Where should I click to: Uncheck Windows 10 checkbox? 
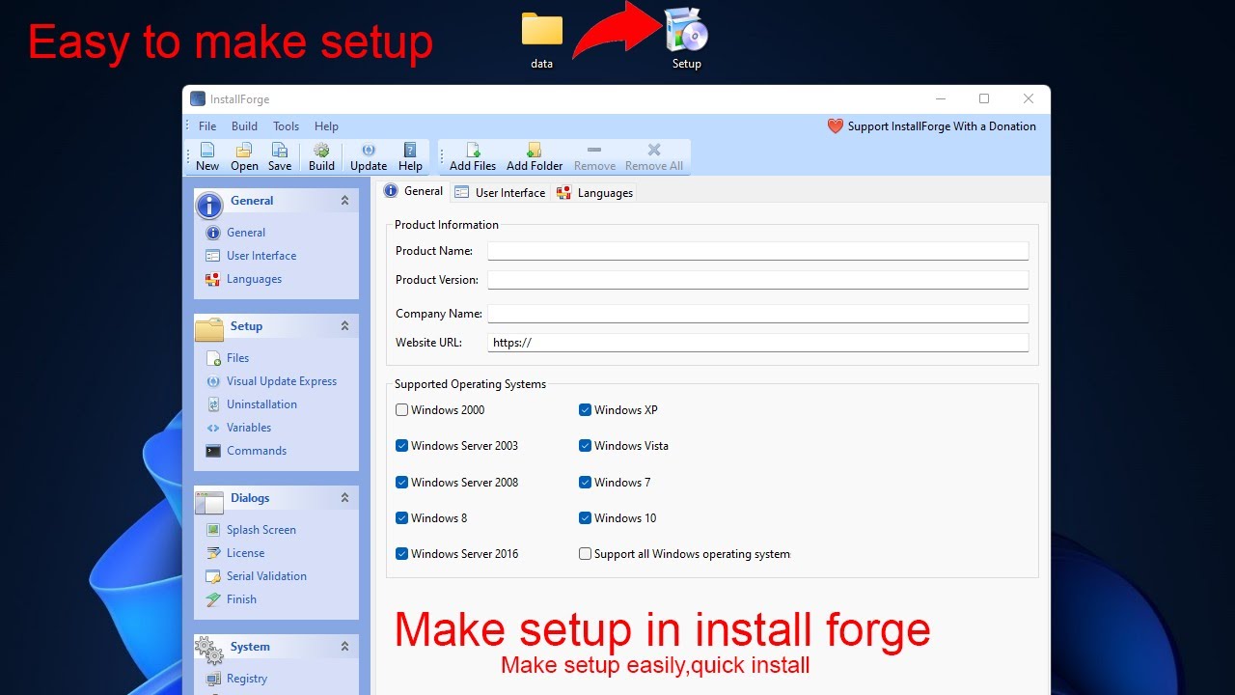585,518
